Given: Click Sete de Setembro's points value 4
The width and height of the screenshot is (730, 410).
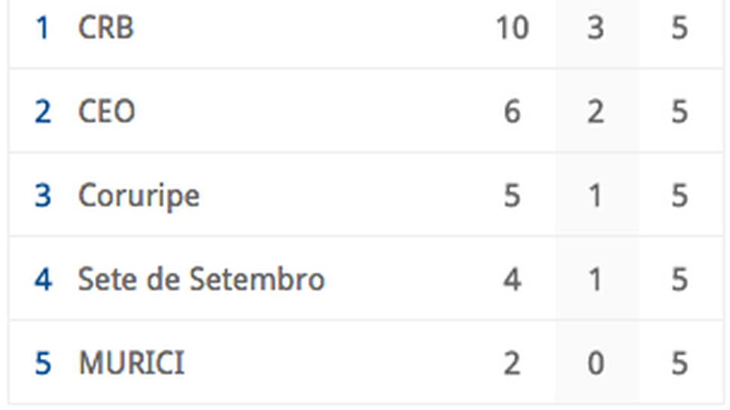Looking at the screenshot, I should [x=512, y=279].
